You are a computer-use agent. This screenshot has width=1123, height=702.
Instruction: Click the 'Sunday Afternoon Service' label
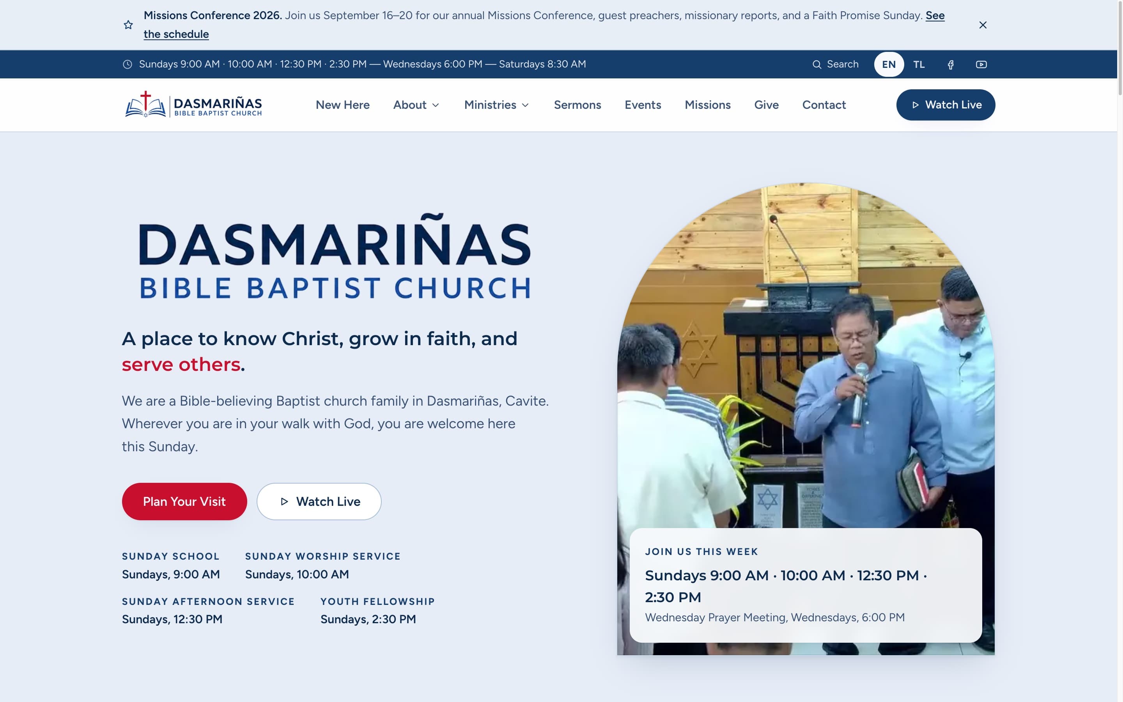point(208,601)
